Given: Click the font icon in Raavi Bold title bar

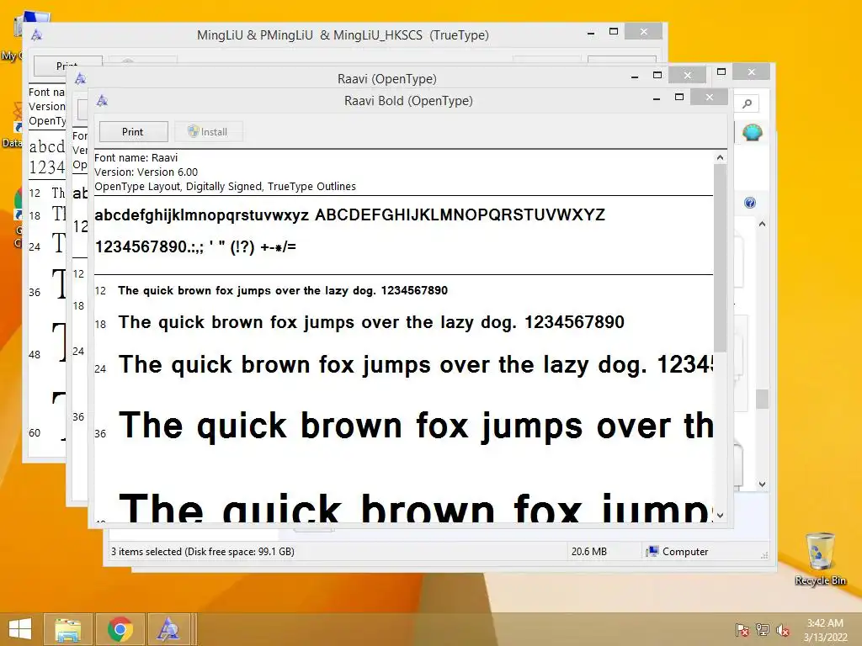Looking at the screenshot, I should pos(102,101).
